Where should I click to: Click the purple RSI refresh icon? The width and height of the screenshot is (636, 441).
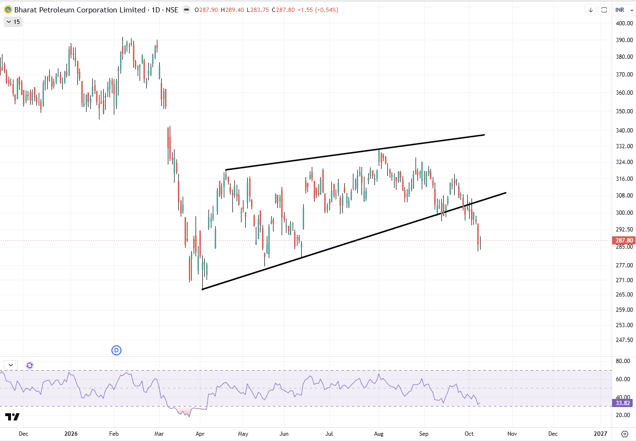[30, 365]
